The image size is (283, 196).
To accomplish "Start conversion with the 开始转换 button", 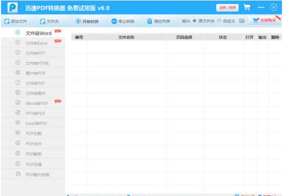I will tap(87, 21).
